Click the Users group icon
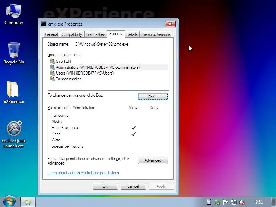 pos(52,73)
